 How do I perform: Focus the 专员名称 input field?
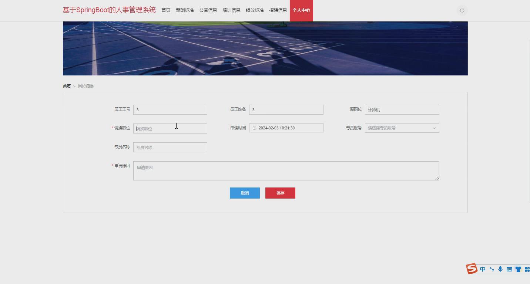click(x=170, y=147)
